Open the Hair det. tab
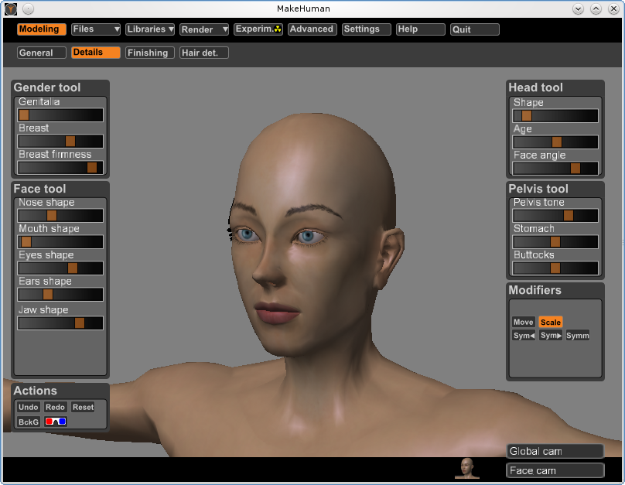Viewport: 625px width, 485px height. (x=204, y=53)
